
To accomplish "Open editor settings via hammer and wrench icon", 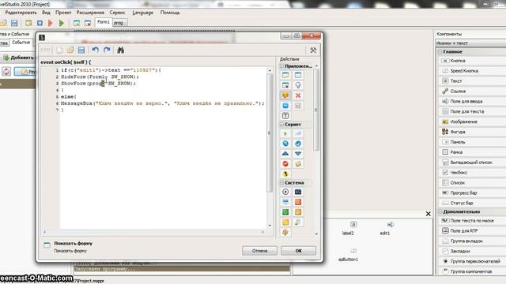I will tap(313, 50).
